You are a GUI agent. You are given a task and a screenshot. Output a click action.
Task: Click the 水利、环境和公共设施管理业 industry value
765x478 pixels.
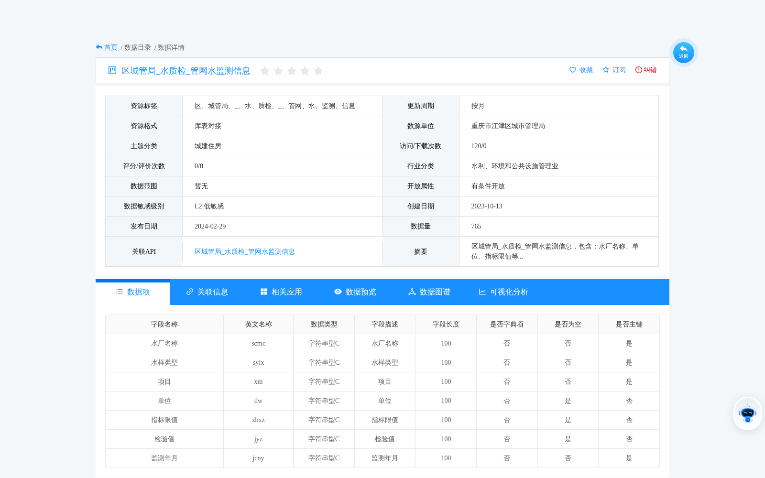[x=515, y=166]
